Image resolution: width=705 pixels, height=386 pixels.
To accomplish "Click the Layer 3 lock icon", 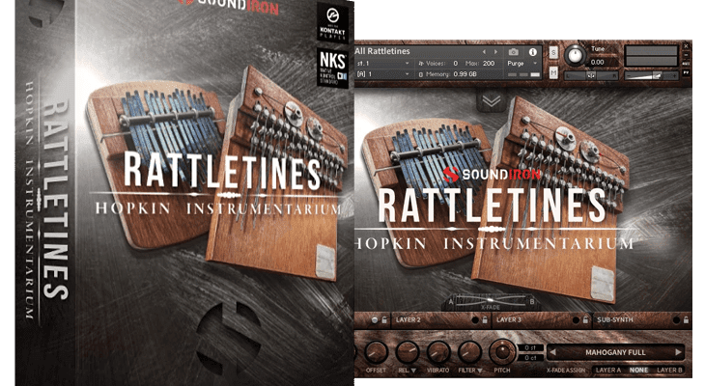I will click(584, 318).
